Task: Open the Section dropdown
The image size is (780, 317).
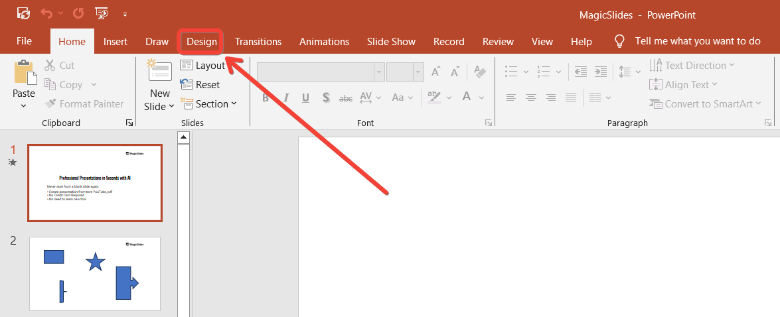Action: 208,104
